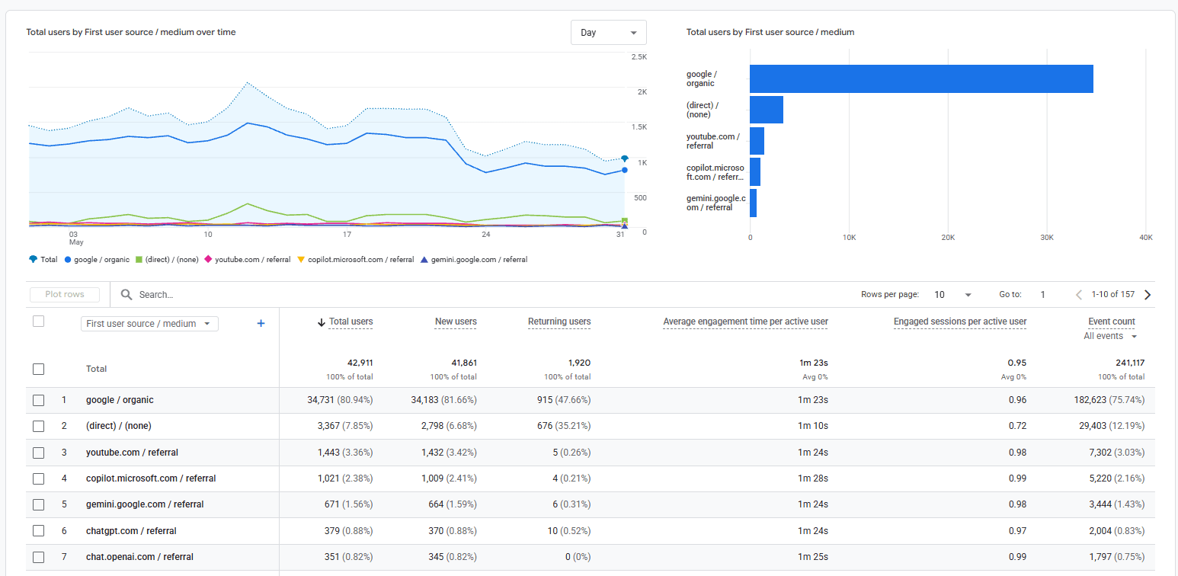Screen dimensions: 1178x576
Task: Click 'google / organic' row label in table
Action: 120,400
